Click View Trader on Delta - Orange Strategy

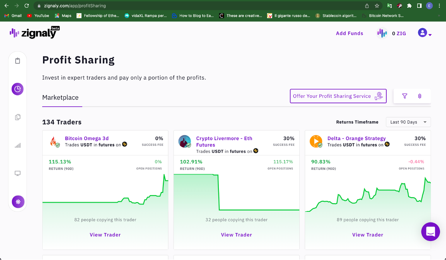click(x=367, y=235)
